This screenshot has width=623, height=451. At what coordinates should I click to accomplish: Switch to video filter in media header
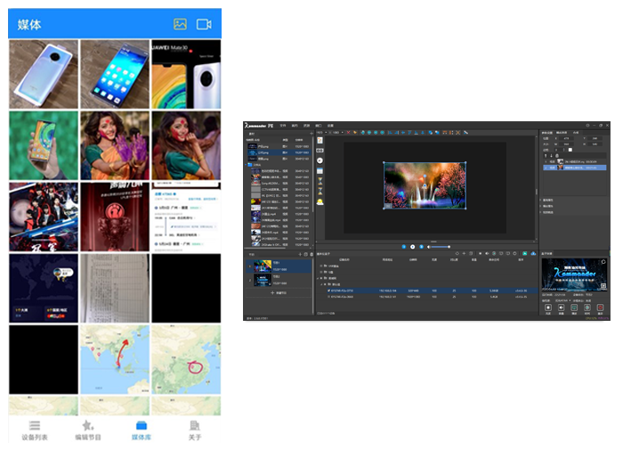(x=204, y=24)
